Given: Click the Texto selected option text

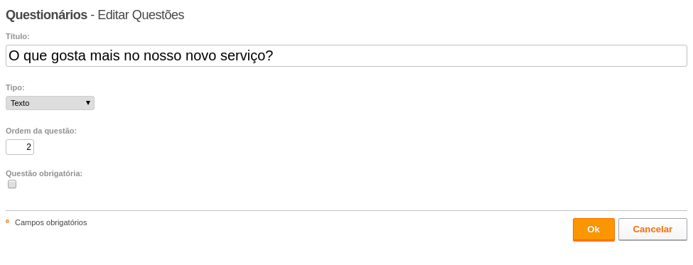Looking at the screenshot, I should [x=21, y=103].
